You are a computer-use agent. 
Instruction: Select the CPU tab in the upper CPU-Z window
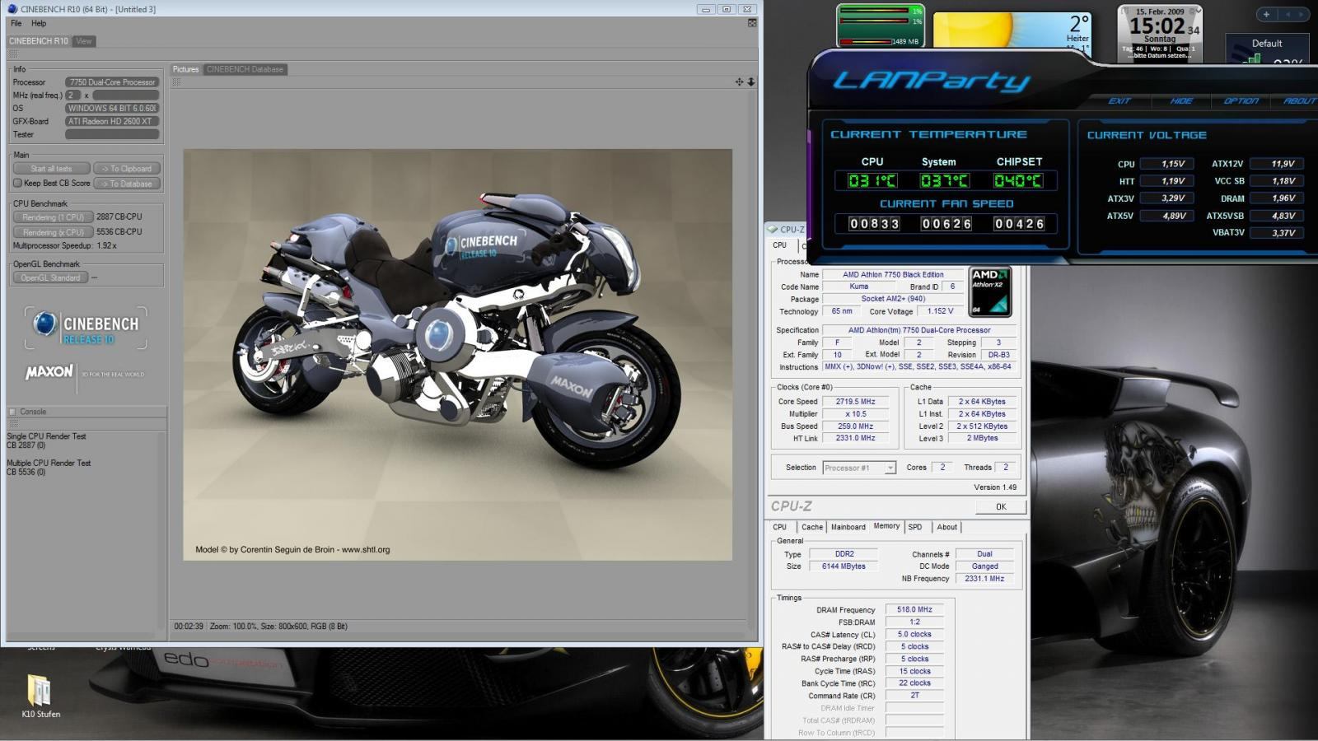coord(779,245)
